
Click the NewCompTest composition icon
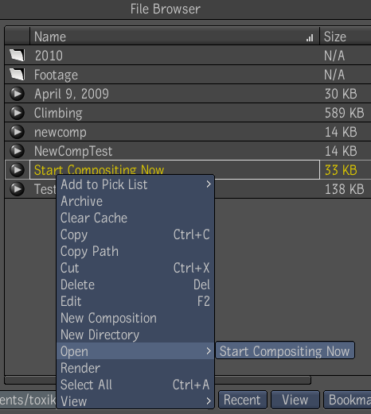point(18,151)
